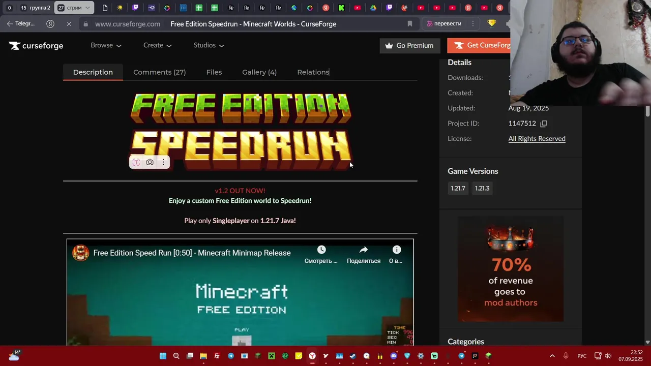Expand the Browse menu

point(106,45)
